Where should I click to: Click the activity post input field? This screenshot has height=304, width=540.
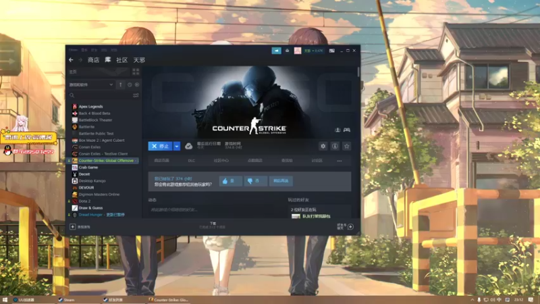tap(211, 209)
